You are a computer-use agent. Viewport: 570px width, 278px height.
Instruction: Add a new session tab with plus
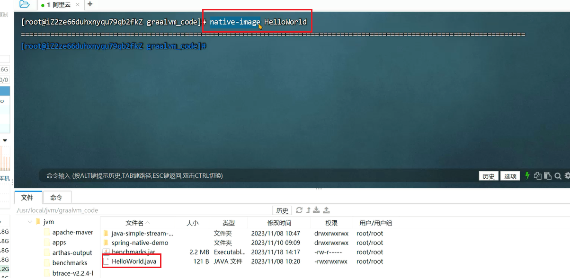pyautogui.click(x=90, y=4)
